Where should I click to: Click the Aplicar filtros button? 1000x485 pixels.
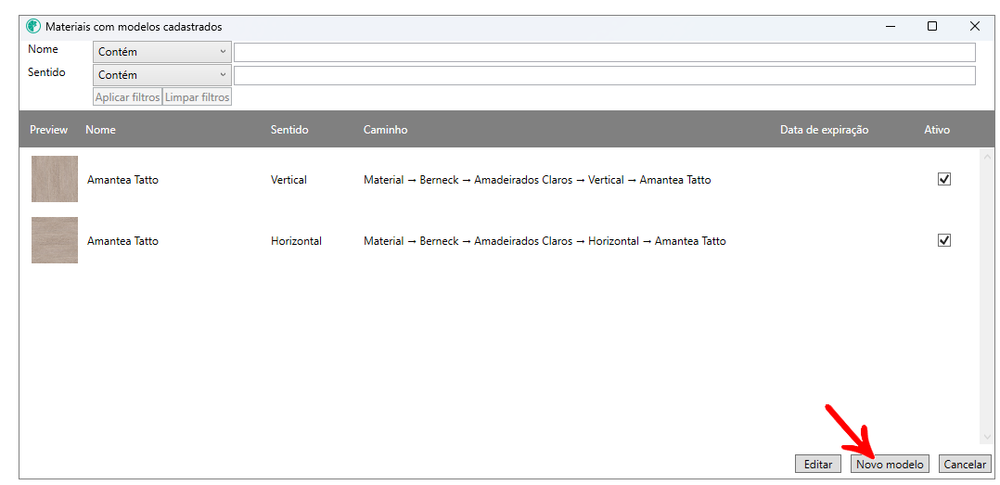(128, 97)
